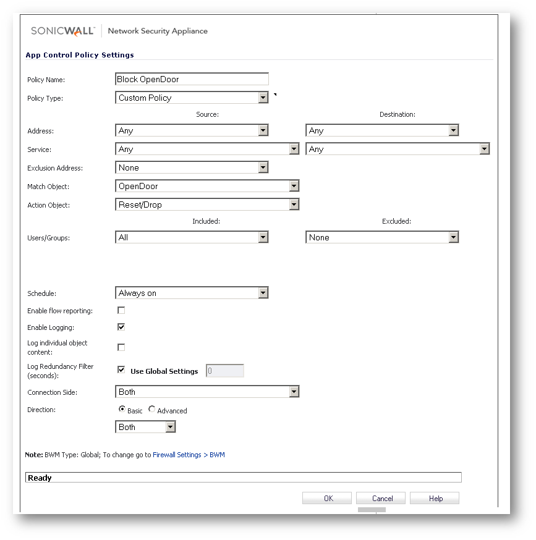Uncheck the Use Global Settings checkbox
Screen dimensions: 536x540
point(121,370)
